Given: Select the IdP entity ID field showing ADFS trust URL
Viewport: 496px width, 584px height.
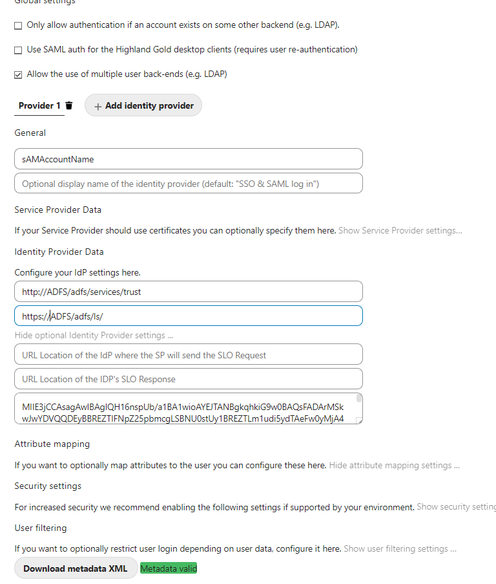Looking at the screenshot, I should pyautogui.click(x=188, y=292).
